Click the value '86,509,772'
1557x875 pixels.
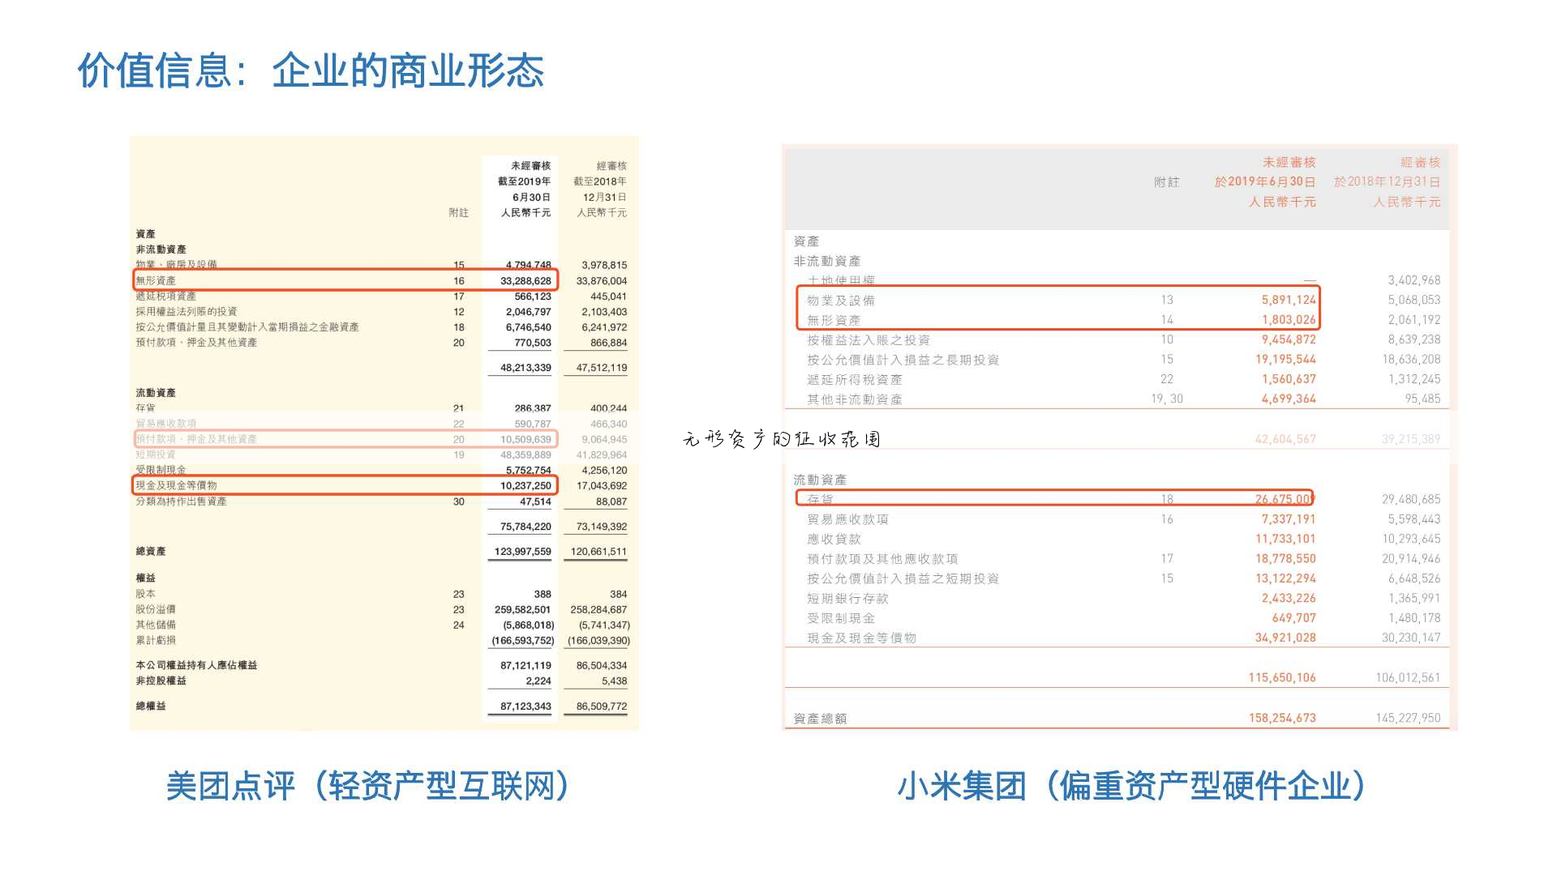coord(601,706)
